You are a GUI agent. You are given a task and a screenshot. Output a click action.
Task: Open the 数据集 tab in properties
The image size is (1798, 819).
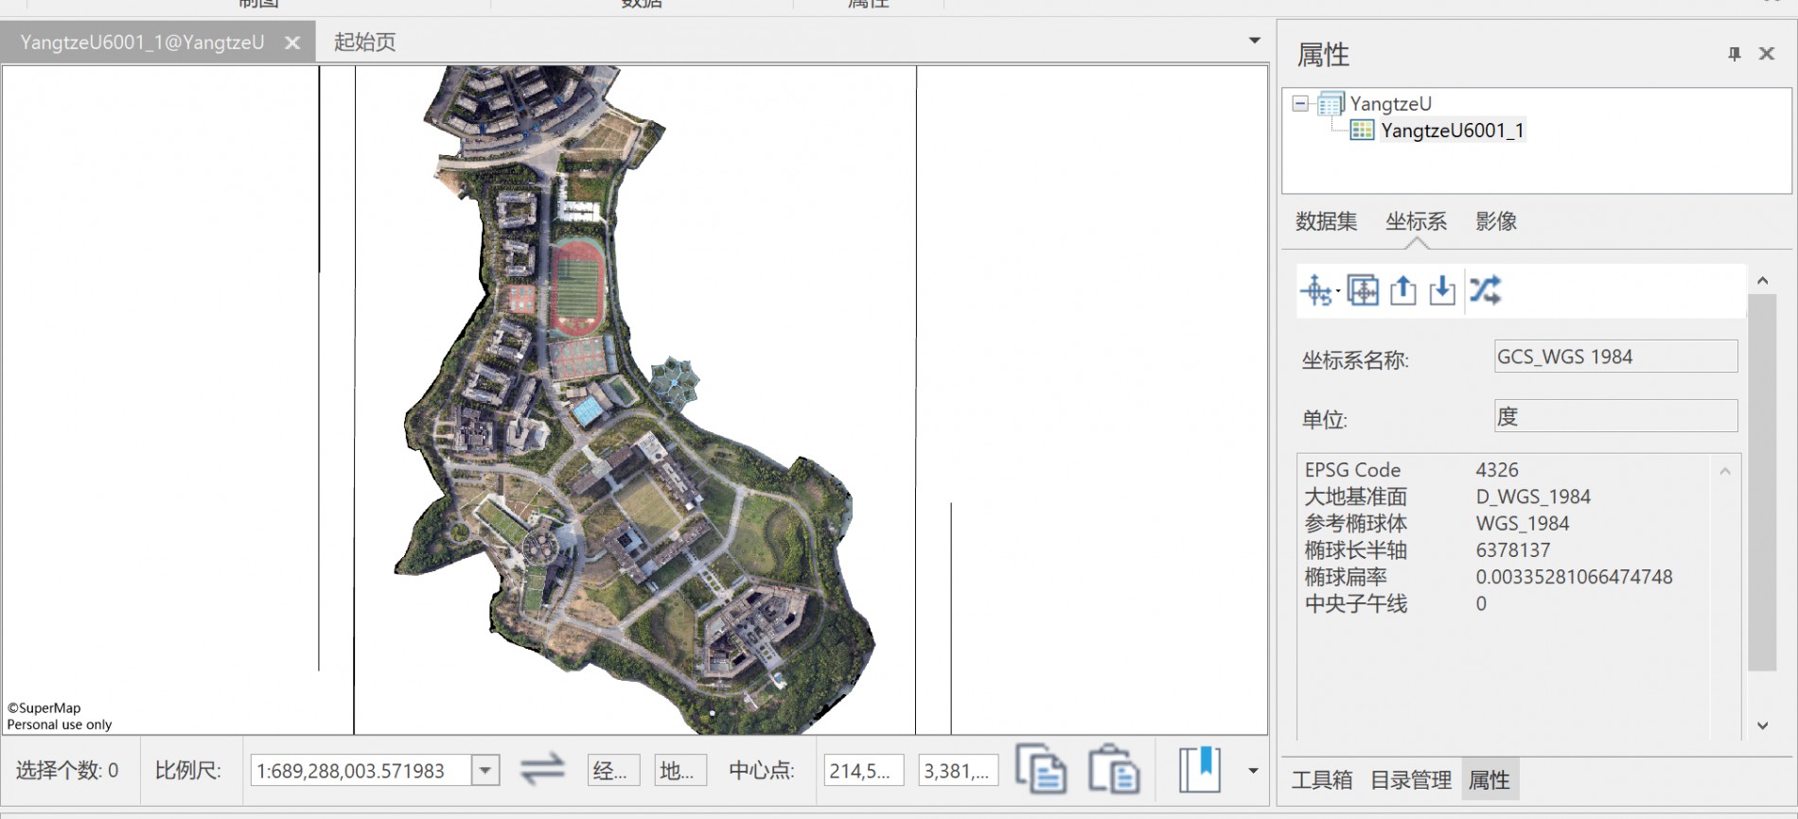tap(1326, 221)
